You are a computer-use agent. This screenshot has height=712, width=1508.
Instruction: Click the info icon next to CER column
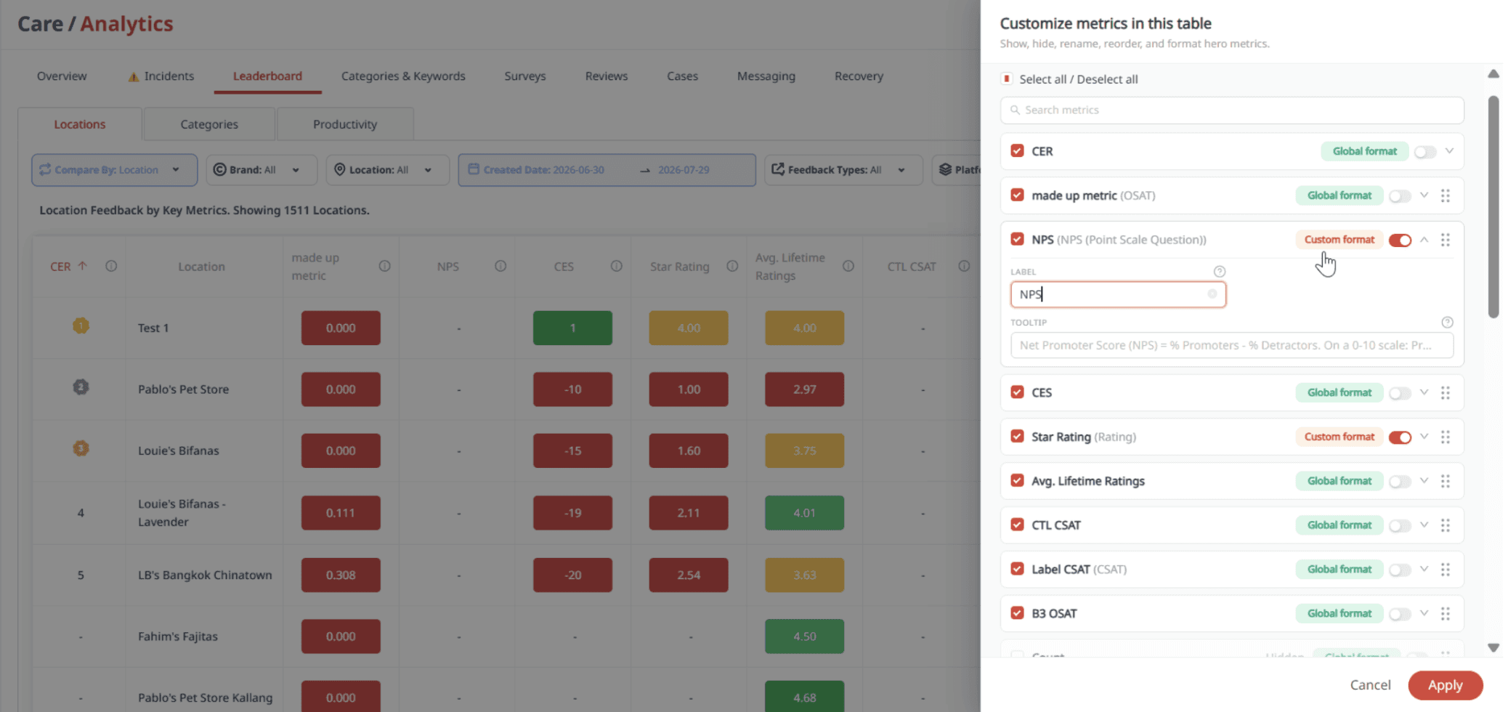[111, 266]
